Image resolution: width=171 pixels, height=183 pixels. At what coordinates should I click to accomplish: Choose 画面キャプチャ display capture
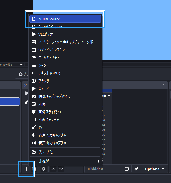(65, 120)
